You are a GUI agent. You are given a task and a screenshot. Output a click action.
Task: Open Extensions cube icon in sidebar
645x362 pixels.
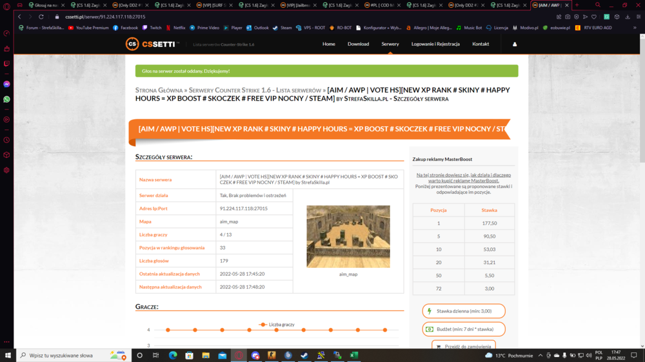pos(6,155)
